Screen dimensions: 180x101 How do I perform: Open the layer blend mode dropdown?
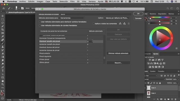154,79
